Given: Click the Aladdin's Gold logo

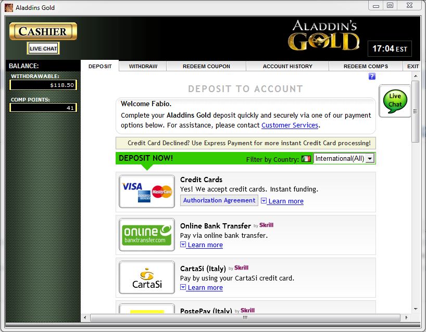Looking at the screenshot, I should (x=324, y=35).
